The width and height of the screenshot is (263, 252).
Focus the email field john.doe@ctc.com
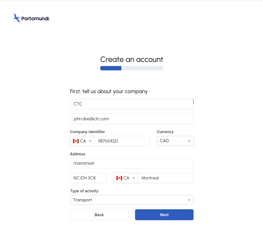coord(132,119)
